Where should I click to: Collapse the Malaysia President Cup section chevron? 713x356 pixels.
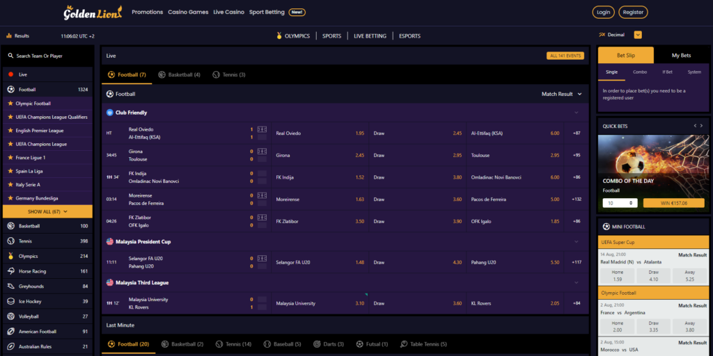click(x=576, y=241)
